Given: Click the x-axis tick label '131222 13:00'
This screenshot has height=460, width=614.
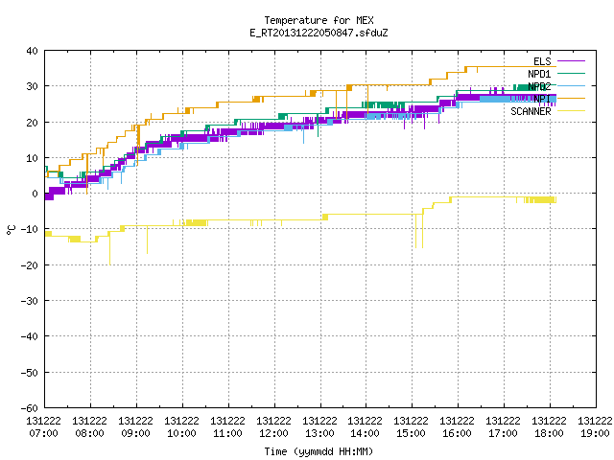Looking at the screenshot, I should pyautogui.click(x=319, y=426).
